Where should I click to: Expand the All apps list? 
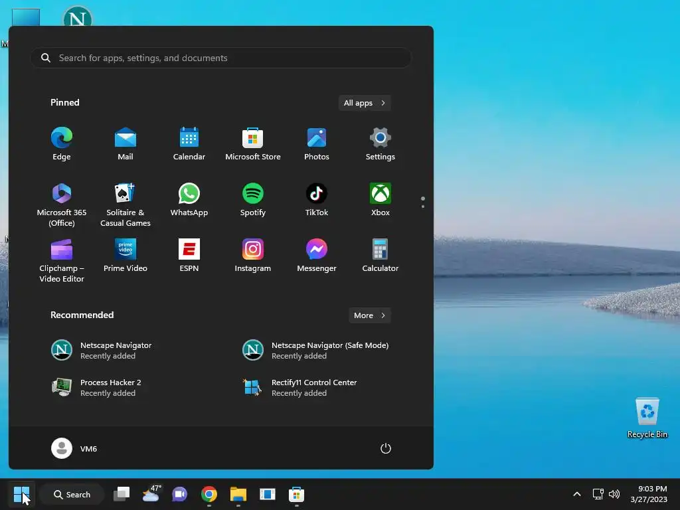click(x=365, y=103)
